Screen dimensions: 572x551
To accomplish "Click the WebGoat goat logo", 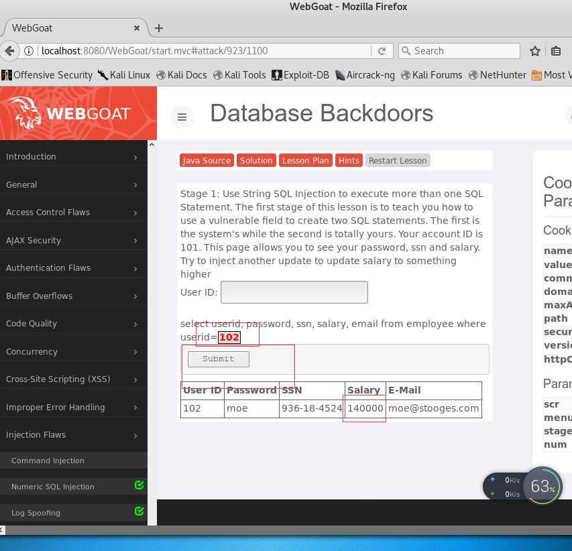I will tap(25, 113).
